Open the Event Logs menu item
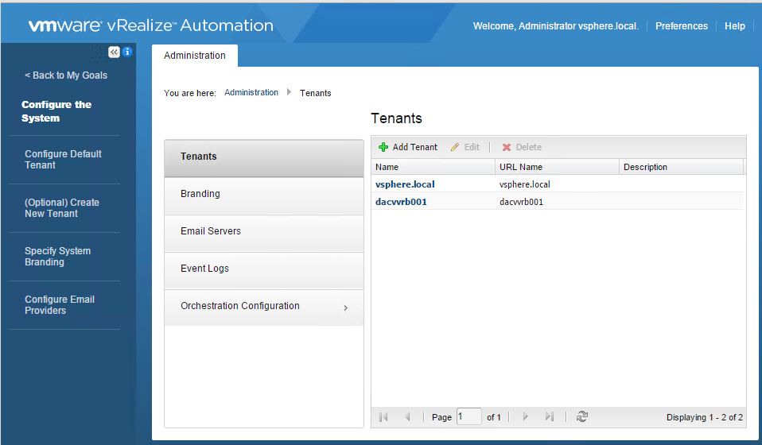Viewport: 762px width, 445px height. point(264,270)
